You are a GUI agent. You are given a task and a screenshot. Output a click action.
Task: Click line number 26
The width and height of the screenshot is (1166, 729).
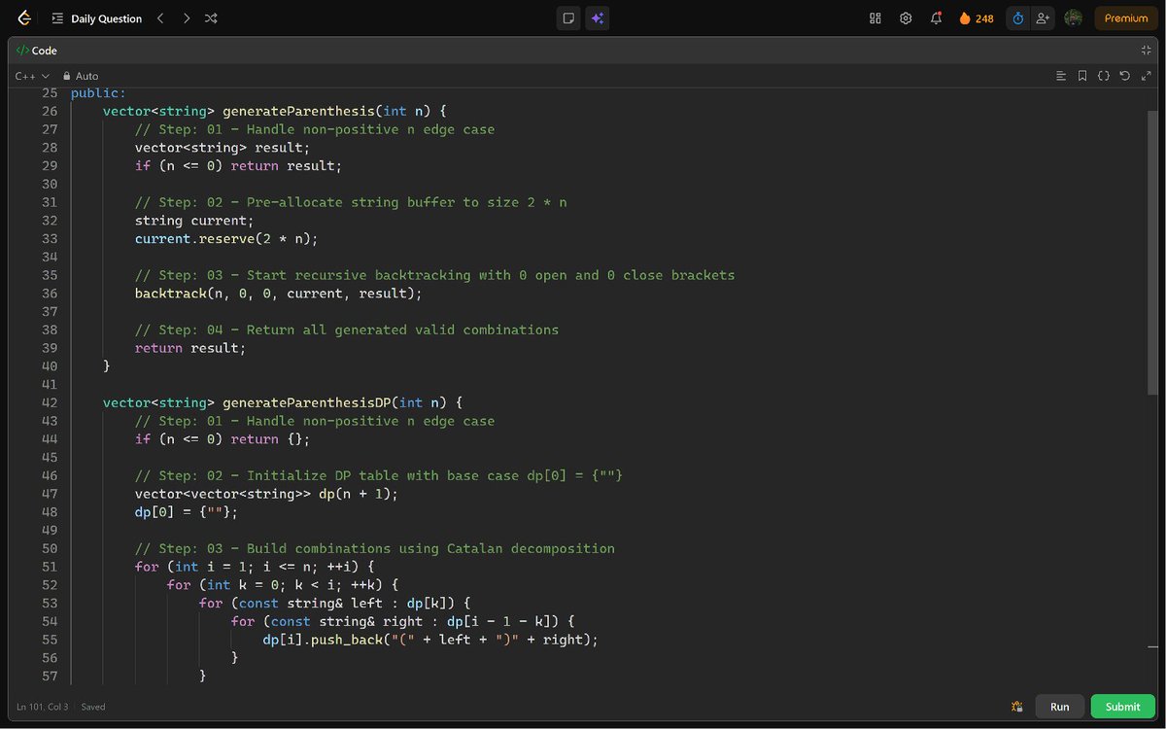click(50, 111)
